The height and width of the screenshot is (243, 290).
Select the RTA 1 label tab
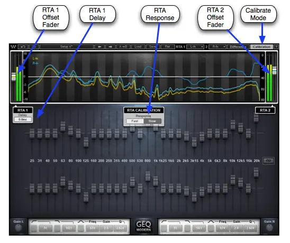click(x=23, y=110)
